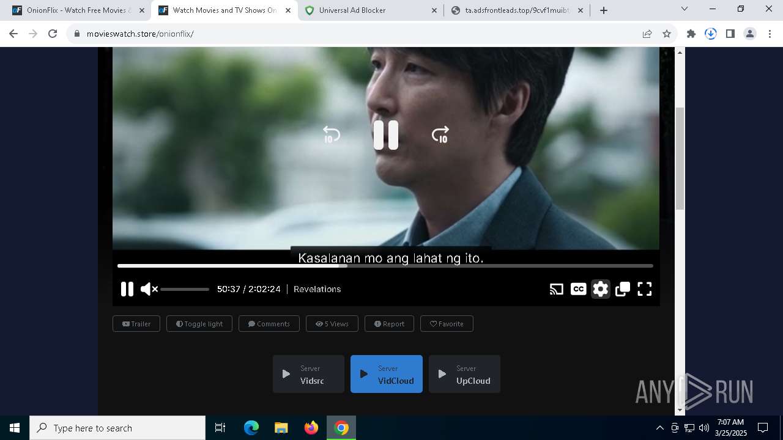Click page scrollbar up arrow
The image size is (783, 440).
[x=680, y=53]
